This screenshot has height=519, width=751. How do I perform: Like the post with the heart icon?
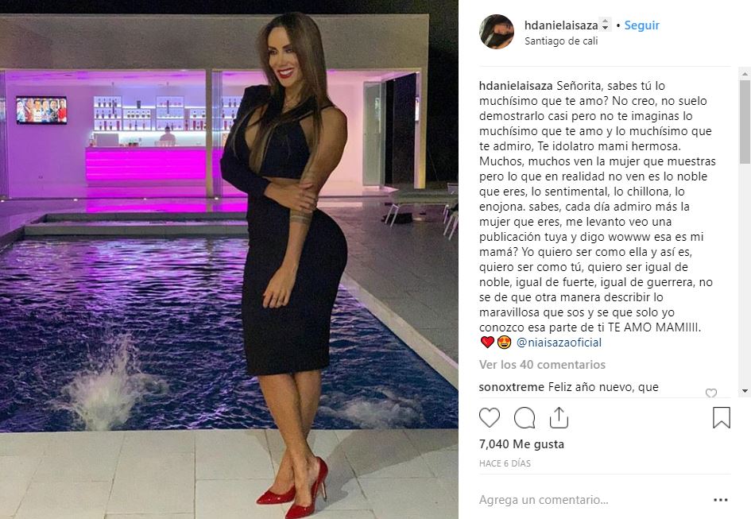490,417
